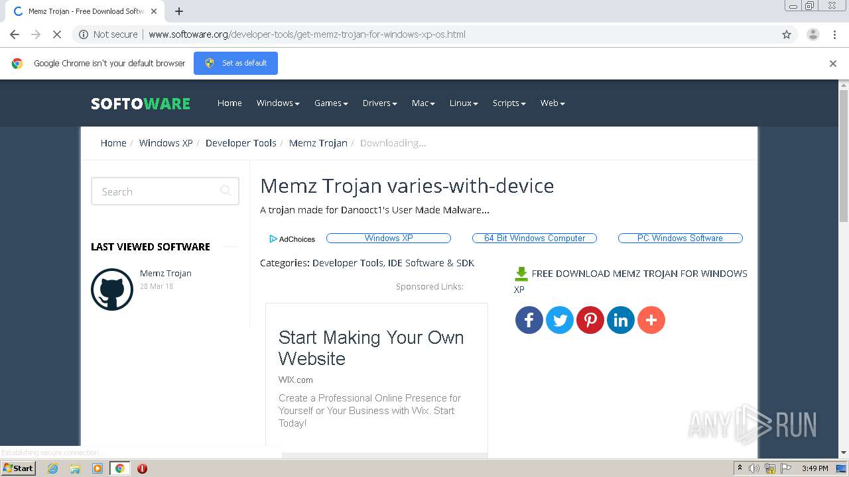
Task: Click the red Opera taskbar icon
Action: click(x=142, y=468)
